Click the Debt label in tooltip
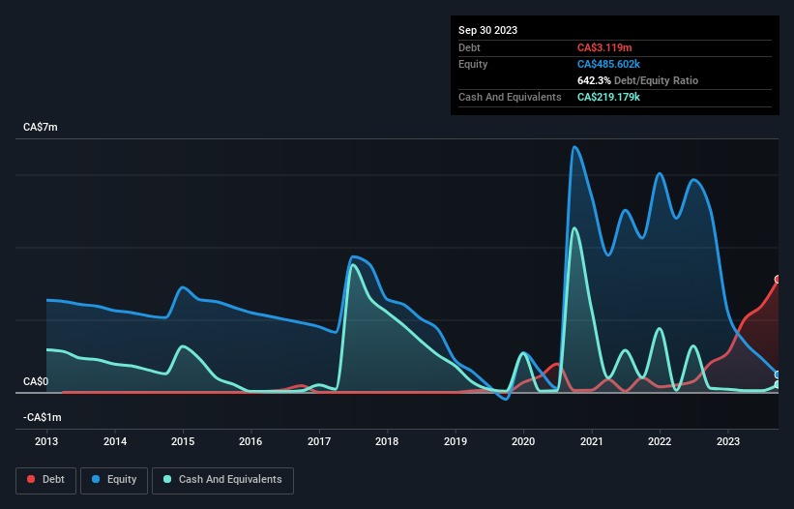This screenshot has height=509, width=794. pyautogui.click(x=469, y=47)
